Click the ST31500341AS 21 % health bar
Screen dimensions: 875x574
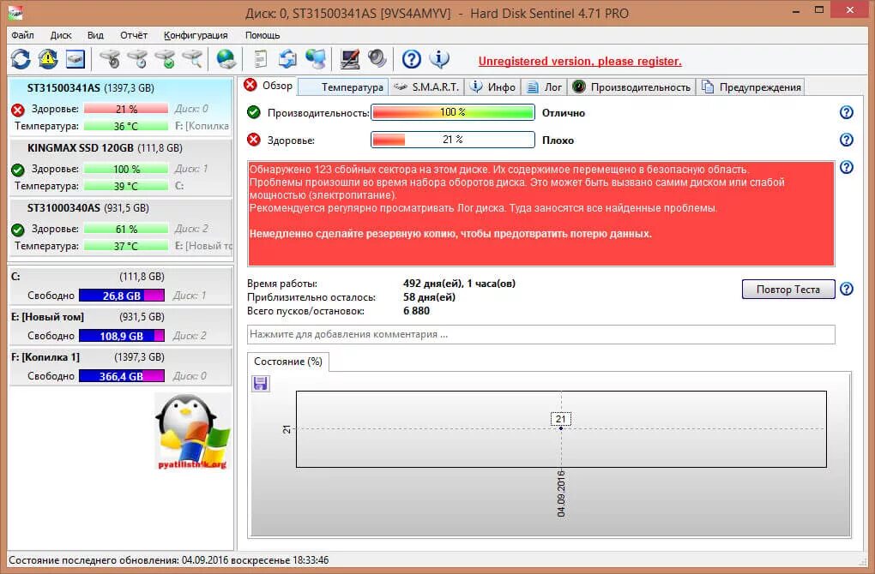[x=126, y=109]
